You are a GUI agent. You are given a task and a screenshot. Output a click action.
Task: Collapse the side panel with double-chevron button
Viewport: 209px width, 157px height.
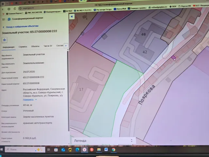[x=72, y=17]
